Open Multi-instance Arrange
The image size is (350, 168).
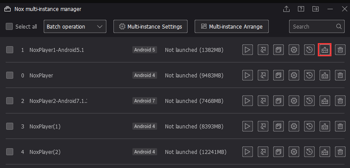tap(232, 26)
